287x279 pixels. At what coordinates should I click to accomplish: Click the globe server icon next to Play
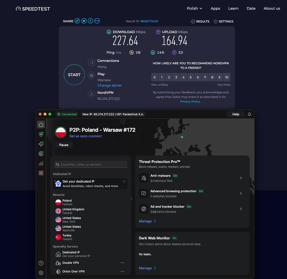[91, 76]
